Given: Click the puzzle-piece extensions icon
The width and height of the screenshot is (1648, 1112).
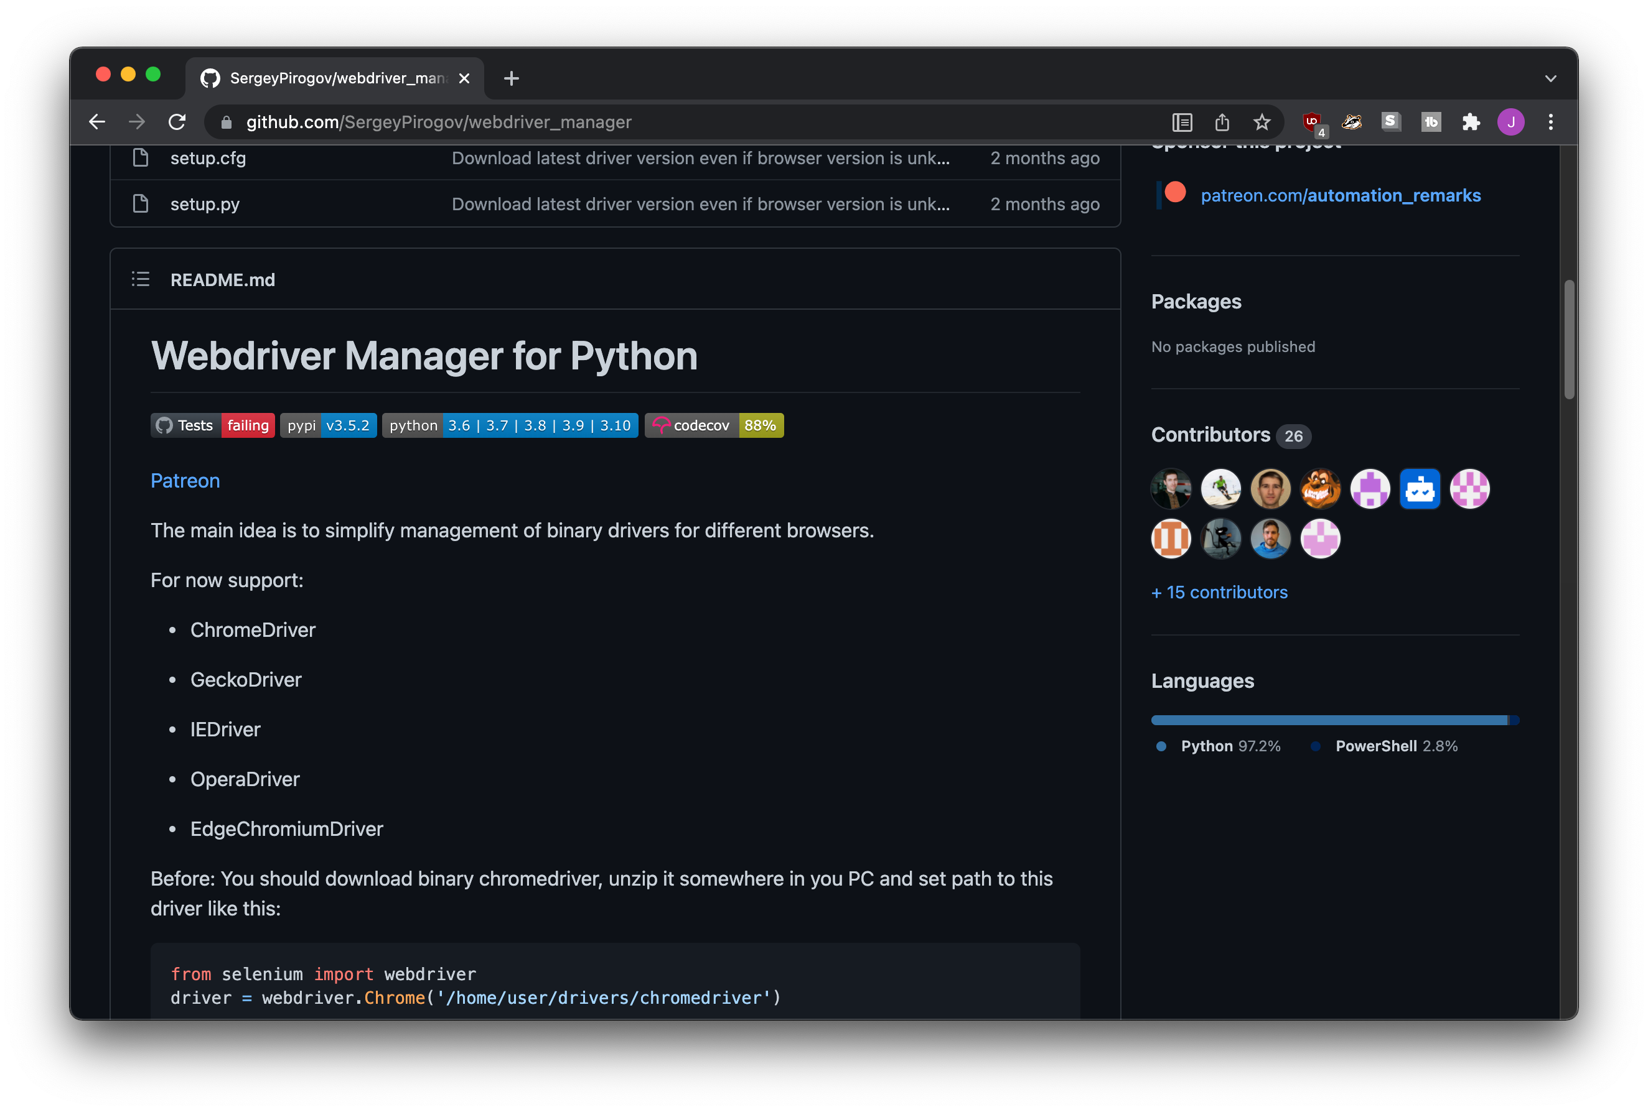Looking at the screenshot, I should pos(1470,121).
